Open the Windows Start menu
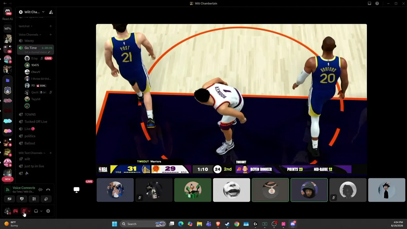 coord(114,224)
